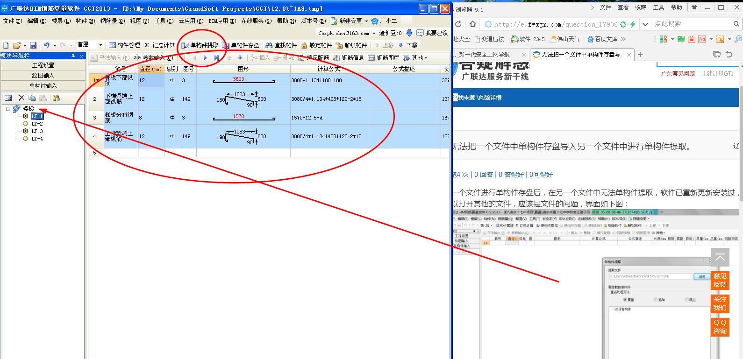Open 钢筋图库 rebar gallery
The image size is (743, 359).
(x=384, y=58)
